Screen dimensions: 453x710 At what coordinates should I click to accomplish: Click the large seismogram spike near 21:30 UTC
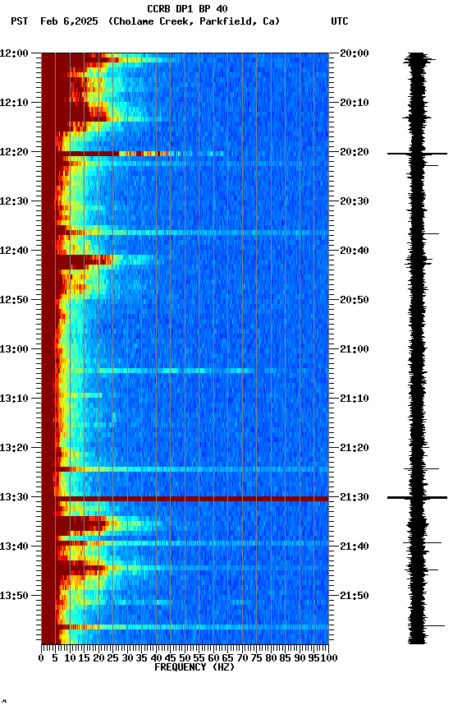click(417, 498)
